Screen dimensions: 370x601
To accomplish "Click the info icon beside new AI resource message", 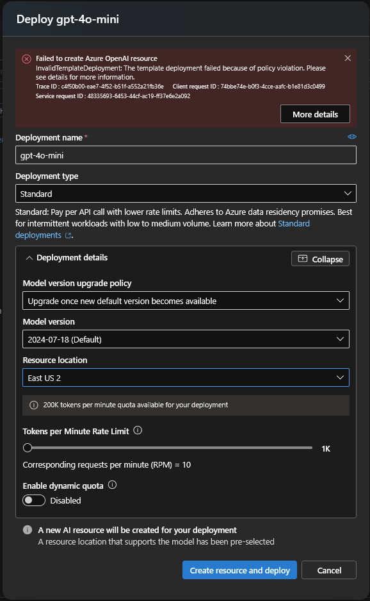I will 28,530.
